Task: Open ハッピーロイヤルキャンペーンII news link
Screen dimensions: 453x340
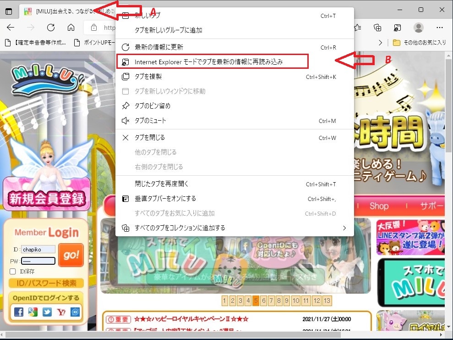Action: [191, 319]
